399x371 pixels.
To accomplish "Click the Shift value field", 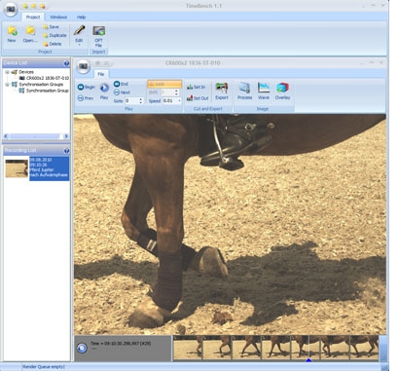I will (167, 93).
